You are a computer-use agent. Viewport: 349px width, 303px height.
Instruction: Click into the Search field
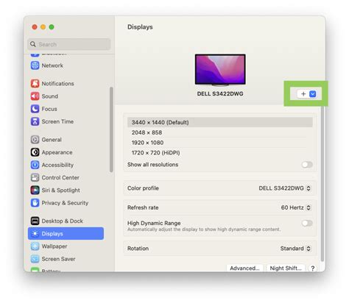coord(69,44)
